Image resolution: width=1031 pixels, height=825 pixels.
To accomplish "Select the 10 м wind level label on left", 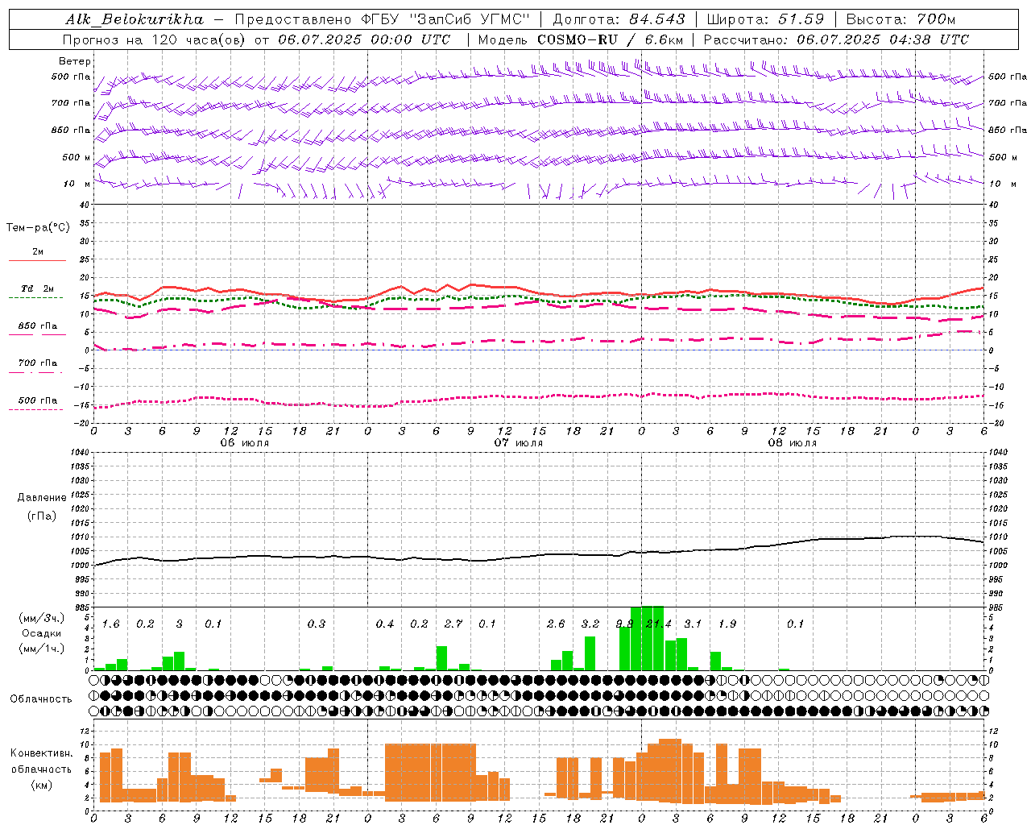I will [77, 184].
